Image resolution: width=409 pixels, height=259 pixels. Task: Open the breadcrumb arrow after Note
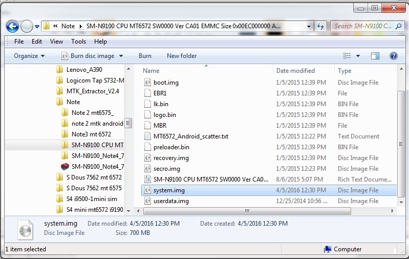click(80, 26)
